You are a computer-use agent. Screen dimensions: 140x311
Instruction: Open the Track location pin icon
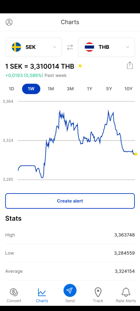pos(98,292)
